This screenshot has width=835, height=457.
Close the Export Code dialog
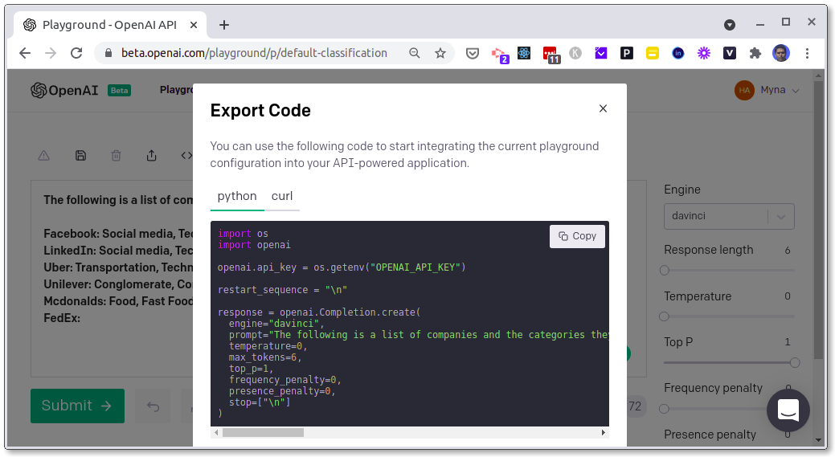point(603,108)
